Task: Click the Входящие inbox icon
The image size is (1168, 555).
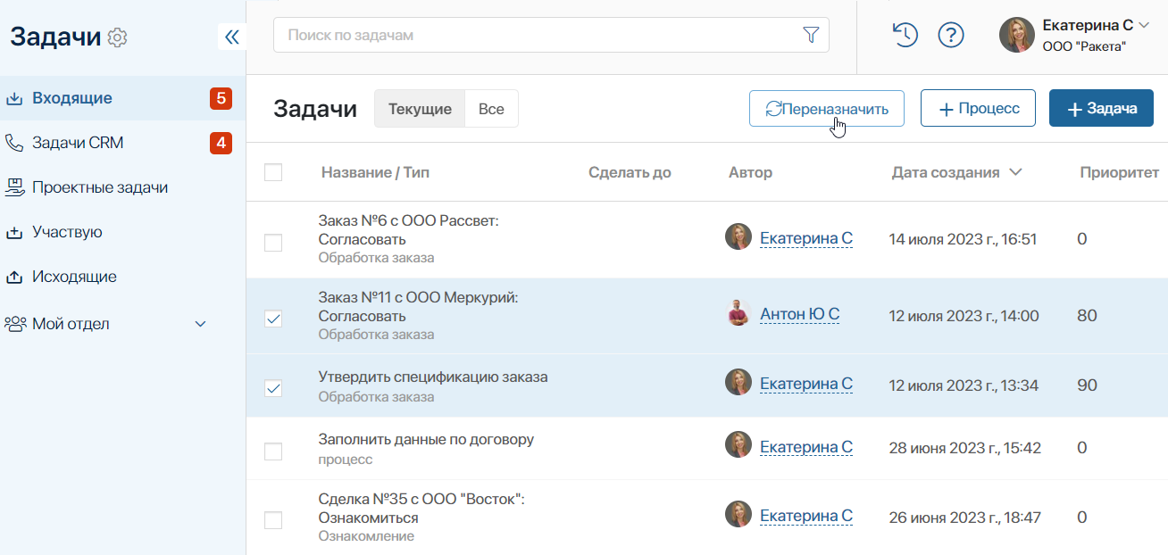Action: point(14,98)
